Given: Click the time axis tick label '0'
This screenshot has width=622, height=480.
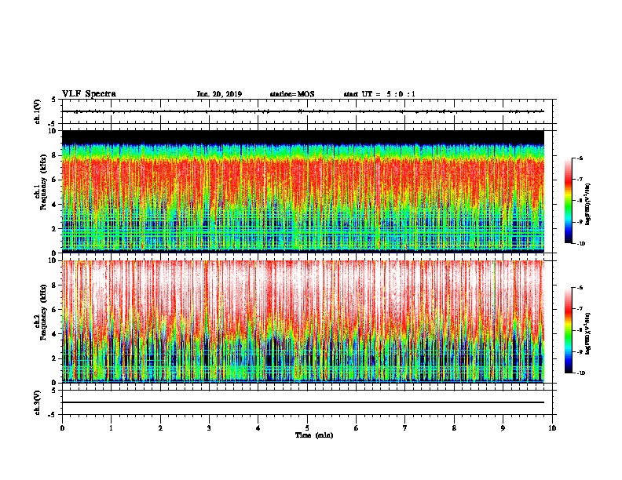Looking at the screenshot, I should [62, 427].
